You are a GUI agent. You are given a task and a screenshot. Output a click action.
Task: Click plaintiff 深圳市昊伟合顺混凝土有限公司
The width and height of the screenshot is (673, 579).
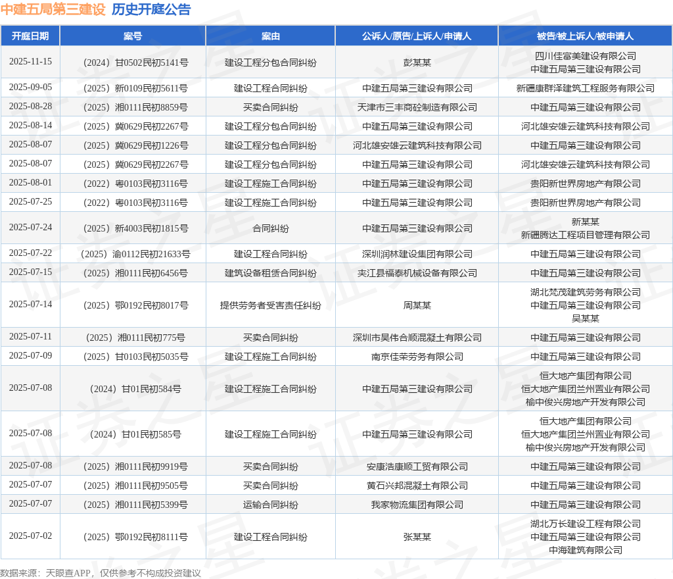(417, 338)
